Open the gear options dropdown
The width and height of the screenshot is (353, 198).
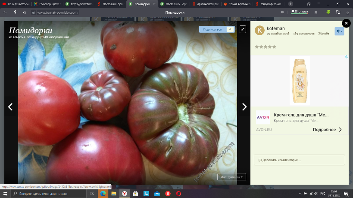[x=339, y=31]
